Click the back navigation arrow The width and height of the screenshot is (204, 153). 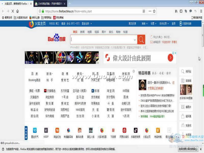[3, 11]
